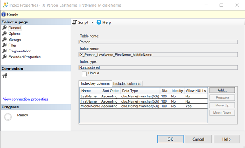Open the Options page
Image resolution: width=245 pixels, height=148 pixels.
click(15, 34)
